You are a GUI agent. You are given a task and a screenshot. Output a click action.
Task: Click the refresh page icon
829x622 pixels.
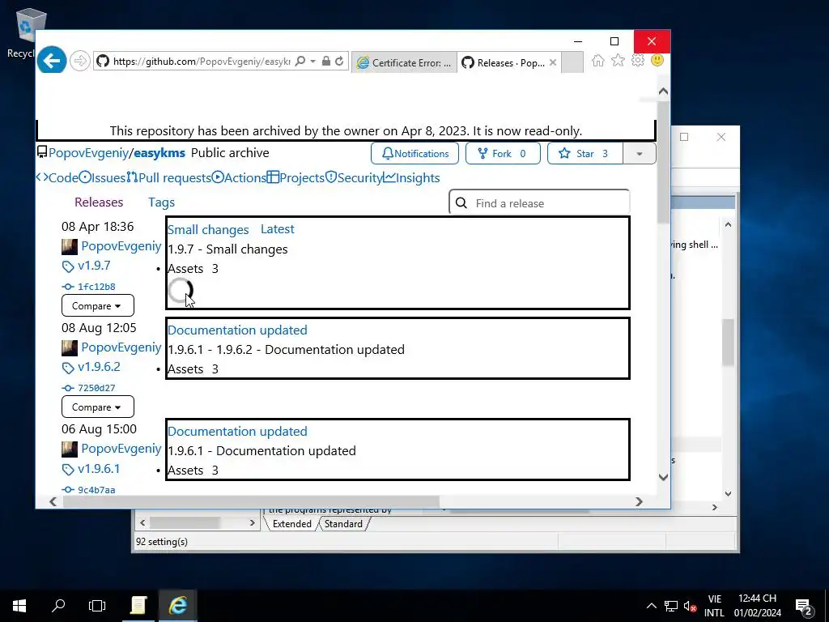pos(339,62)
